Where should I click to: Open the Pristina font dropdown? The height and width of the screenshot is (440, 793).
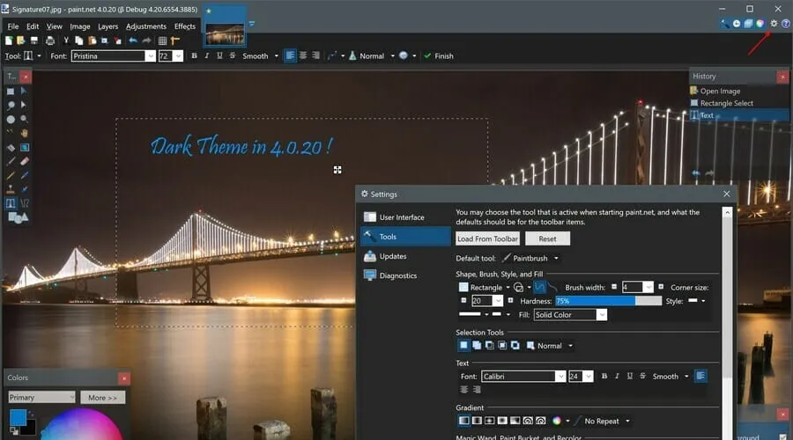click(x=150, y=55)
